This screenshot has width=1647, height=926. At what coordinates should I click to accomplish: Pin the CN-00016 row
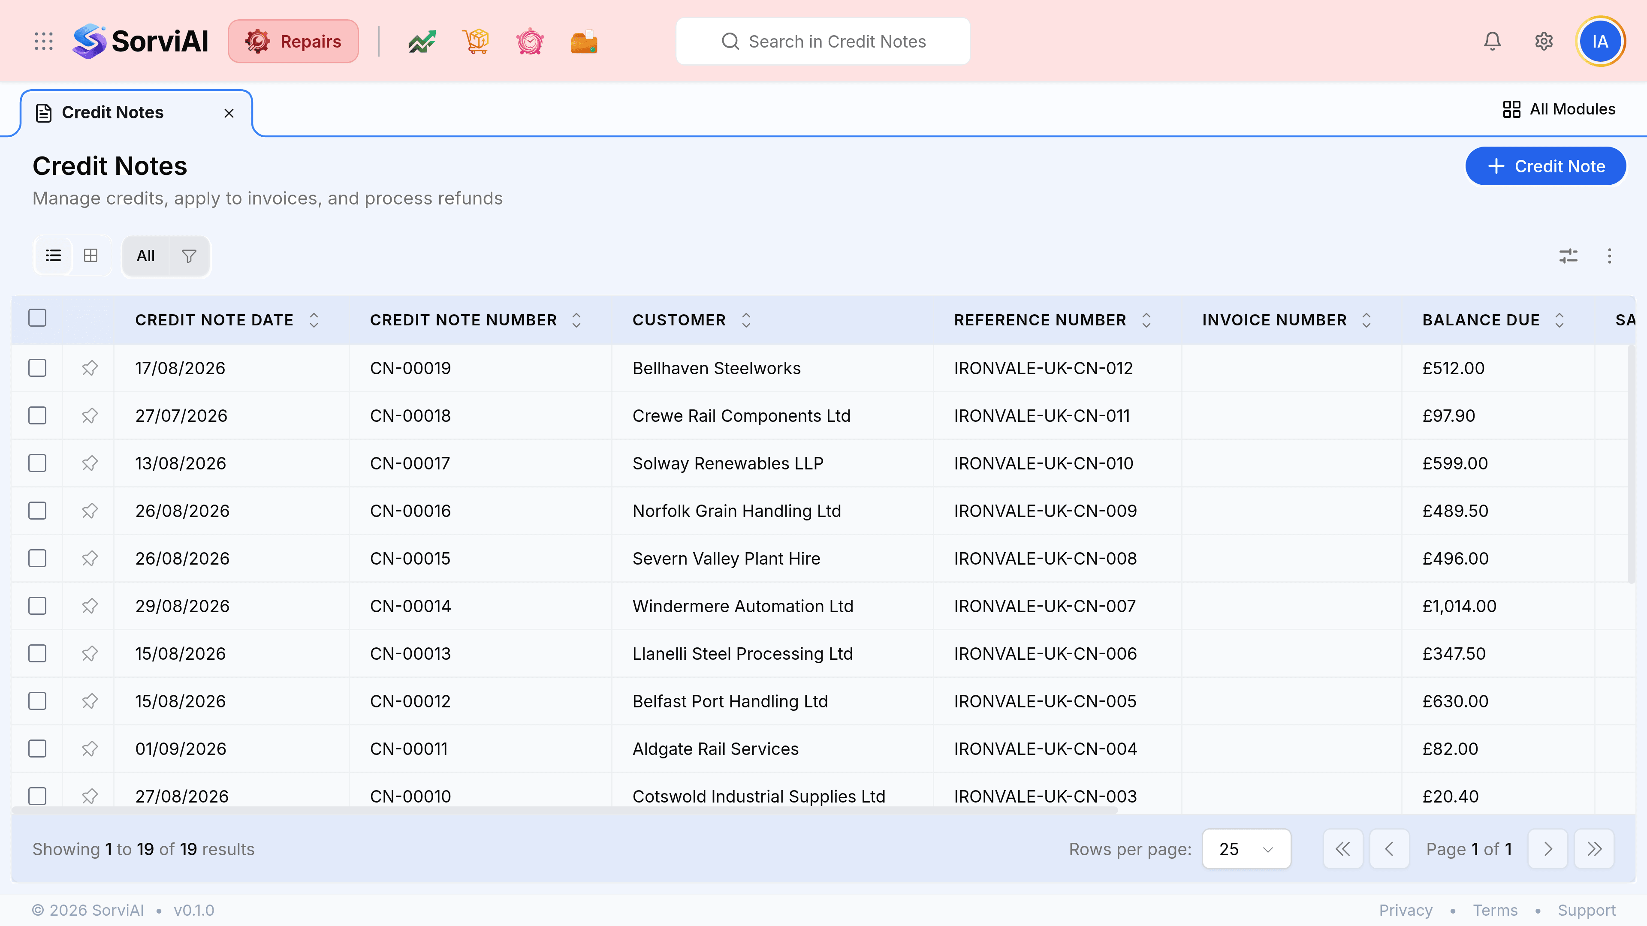point(90,511)
